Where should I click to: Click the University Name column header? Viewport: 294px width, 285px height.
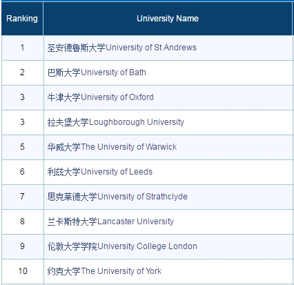pyautogui.click(x=168, y=19)
